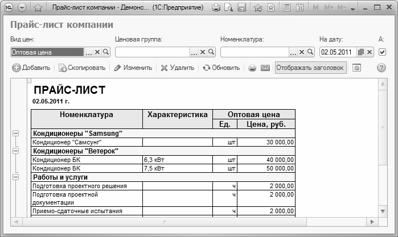Open selection list for Ценовая группа field

point(194,52)
